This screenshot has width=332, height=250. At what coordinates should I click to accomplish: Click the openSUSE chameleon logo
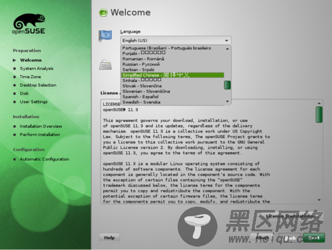pos(29,24)
